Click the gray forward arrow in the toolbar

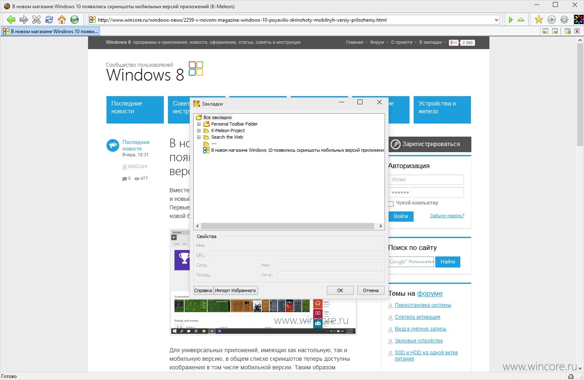[x=24, y=20]
